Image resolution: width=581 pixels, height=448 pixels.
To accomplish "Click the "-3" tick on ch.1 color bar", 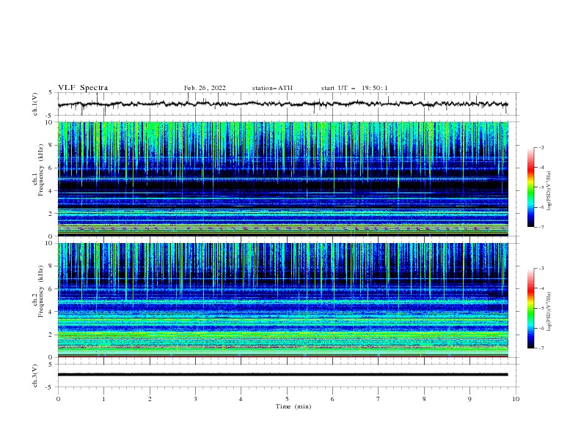I will 541,147.
